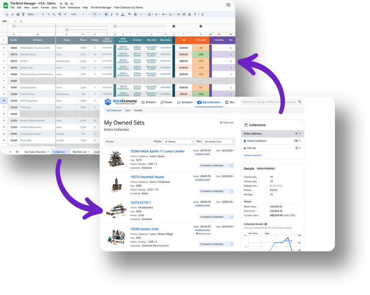Viewport: 370px width, 295px height.
Task: Check the cloud save status icon
Action: (72, 4)
